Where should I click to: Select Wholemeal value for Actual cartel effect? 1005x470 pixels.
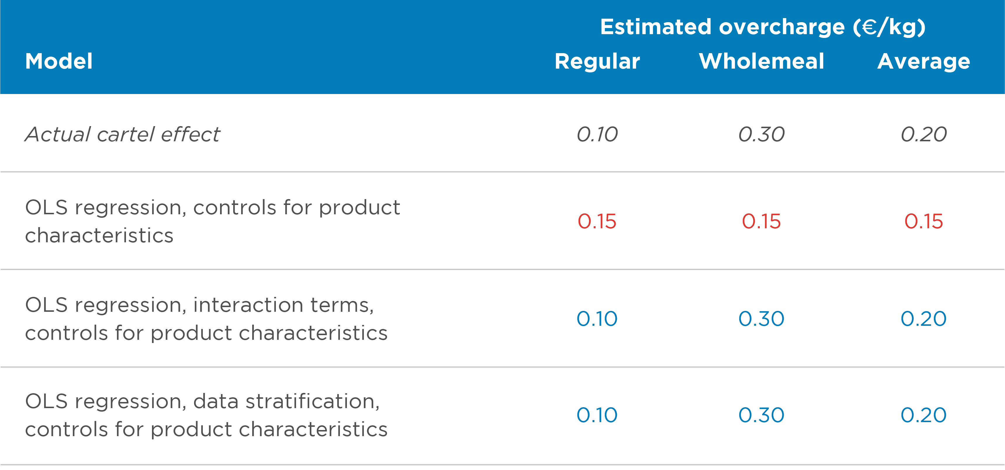pos(762,135)
